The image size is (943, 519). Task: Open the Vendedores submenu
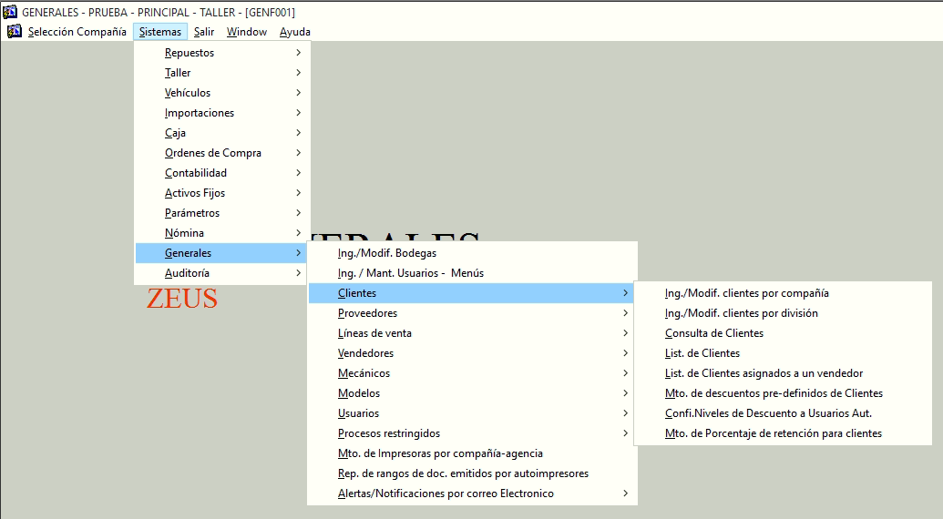[365, 353]
